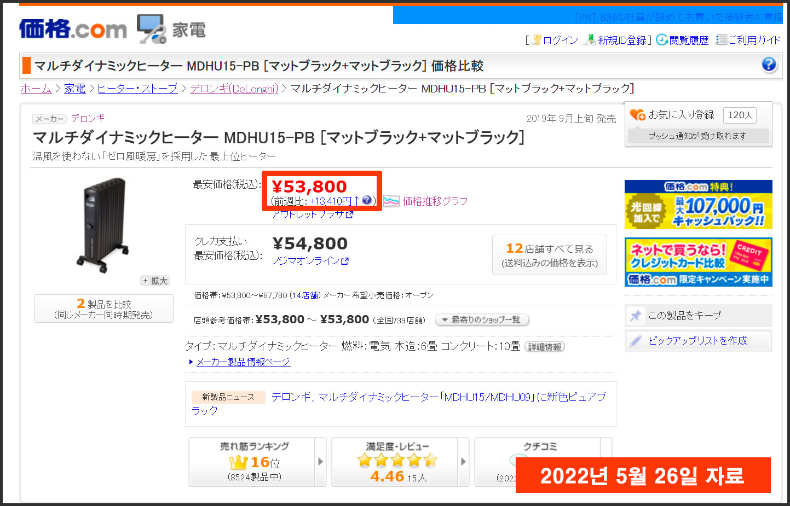The image size is (790, 506).
Task: Click the 家電 category computer icon
Action: [x=151, y=29]
